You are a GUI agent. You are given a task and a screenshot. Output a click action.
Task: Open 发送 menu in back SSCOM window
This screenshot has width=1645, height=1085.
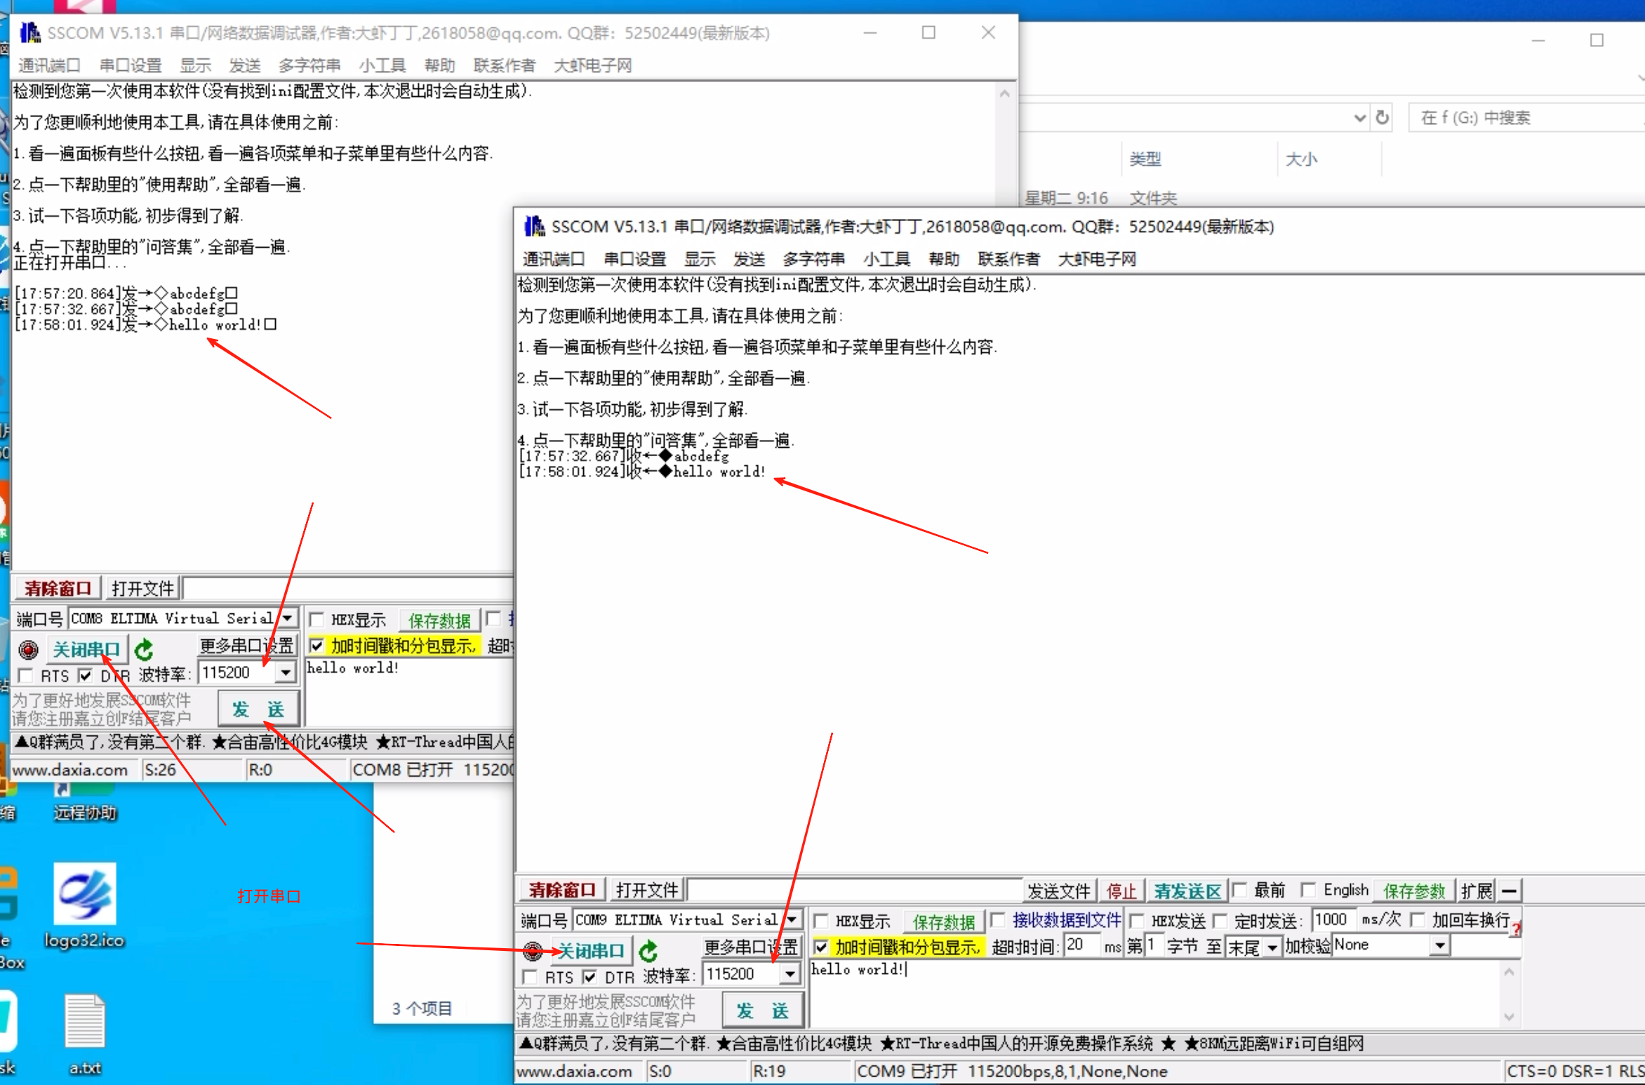pos(244,65)
